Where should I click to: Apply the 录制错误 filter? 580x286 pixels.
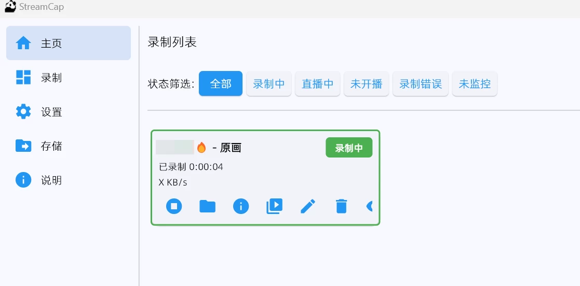tap(421, 83)
